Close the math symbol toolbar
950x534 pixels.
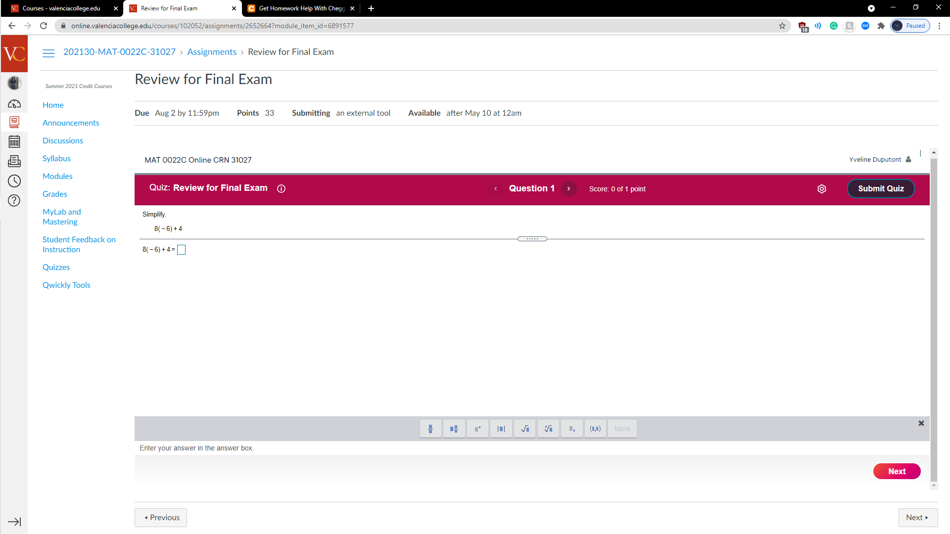pos(921,423)
